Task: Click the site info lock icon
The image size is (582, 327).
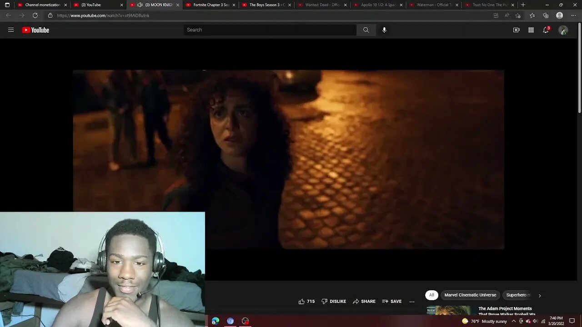Action: click(x=50, y=15)
